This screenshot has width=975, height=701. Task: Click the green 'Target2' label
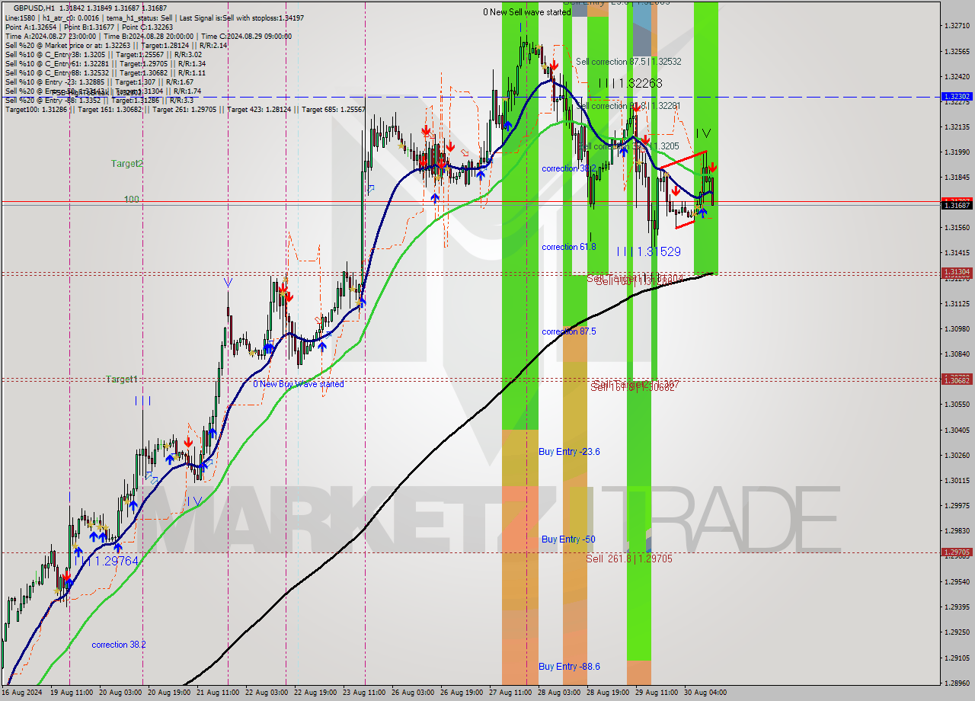click(x=126, y=163)
